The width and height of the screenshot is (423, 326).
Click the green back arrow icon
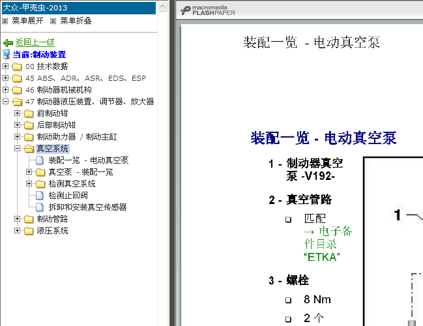(8, 42)
